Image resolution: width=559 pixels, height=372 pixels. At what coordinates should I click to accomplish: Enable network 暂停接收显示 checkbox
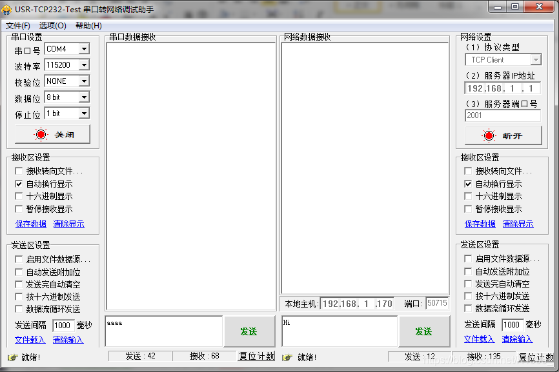pos(468,209)
